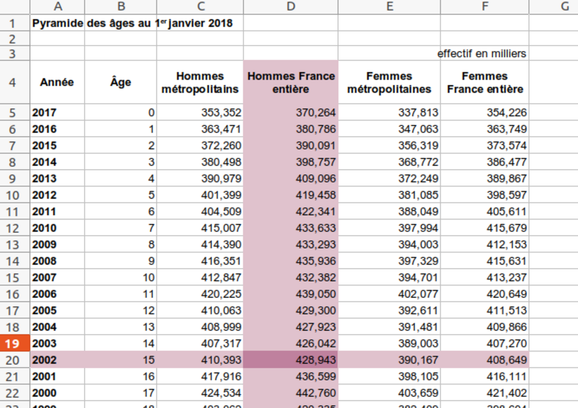Viewport: 578px width, 408px height.
Task: Select row 4 header
Action: (x=13, y=82)
